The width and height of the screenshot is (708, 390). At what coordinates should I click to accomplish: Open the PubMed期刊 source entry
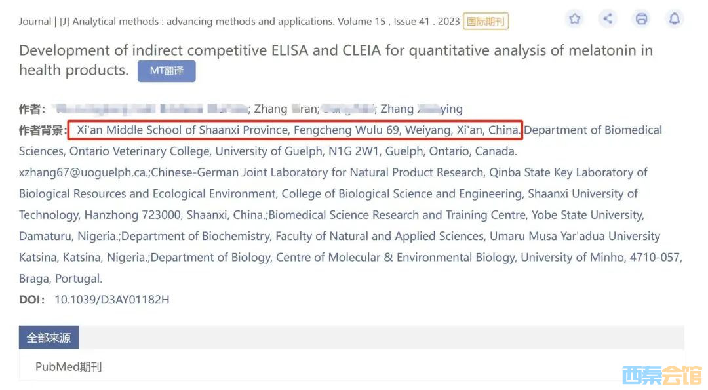pos(69,367)
